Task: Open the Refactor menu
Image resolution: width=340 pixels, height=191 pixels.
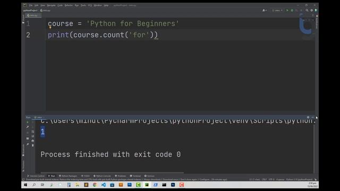Action: [69, 5]
